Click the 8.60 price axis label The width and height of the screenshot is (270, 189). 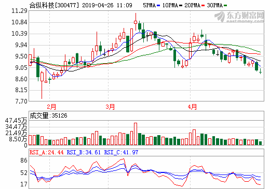point(21,79)
